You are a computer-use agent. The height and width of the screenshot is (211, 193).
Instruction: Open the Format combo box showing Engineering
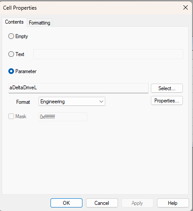[x=72, y=102]
